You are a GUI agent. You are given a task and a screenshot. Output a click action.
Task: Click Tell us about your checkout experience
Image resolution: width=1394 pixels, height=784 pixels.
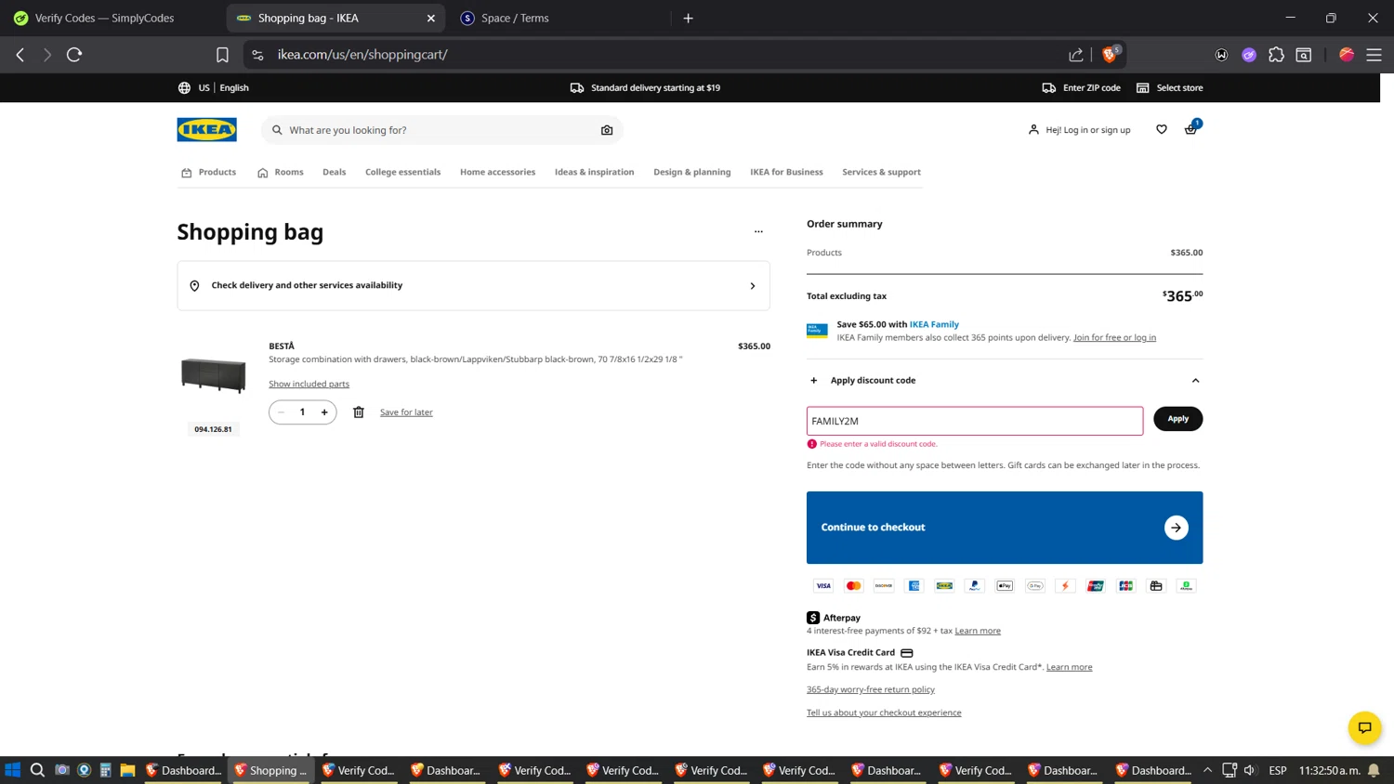[884, 712]
